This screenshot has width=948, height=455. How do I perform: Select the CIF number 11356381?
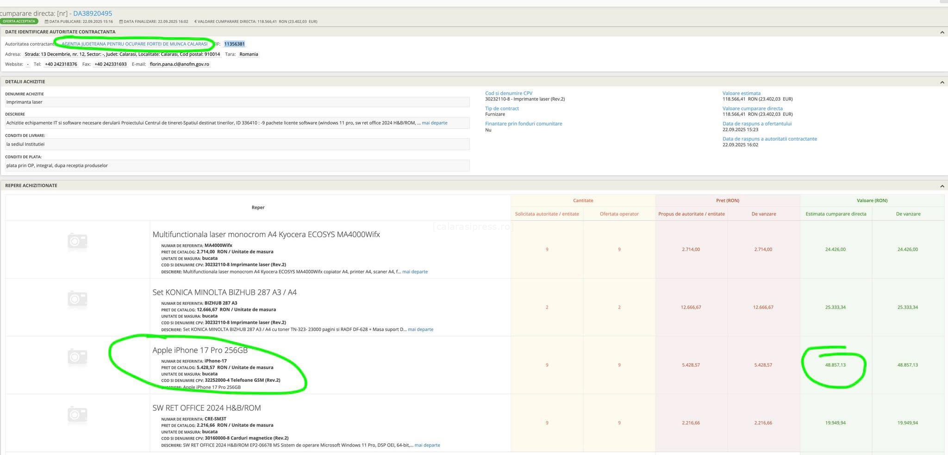pyautogui.click(x=234, y=44)
